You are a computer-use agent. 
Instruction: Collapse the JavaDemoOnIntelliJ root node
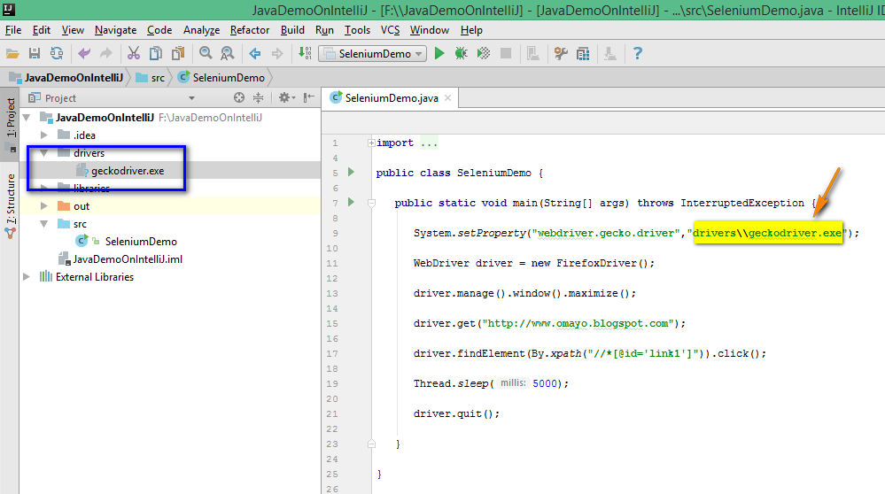27,117
